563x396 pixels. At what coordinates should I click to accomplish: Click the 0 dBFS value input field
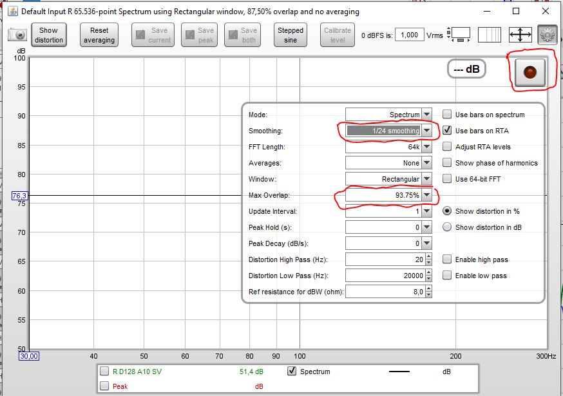[409, 35]
